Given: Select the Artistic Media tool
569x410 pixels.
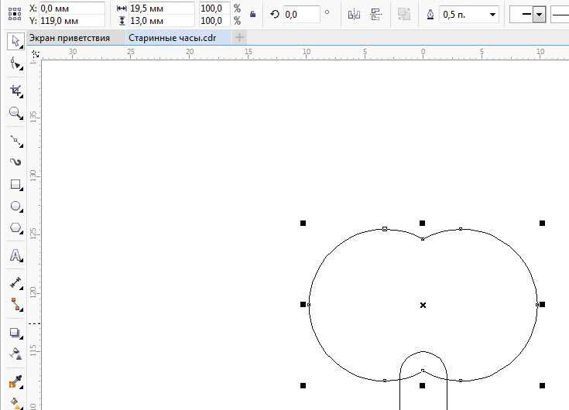Looking at the screenshot, I should [15, 162].
